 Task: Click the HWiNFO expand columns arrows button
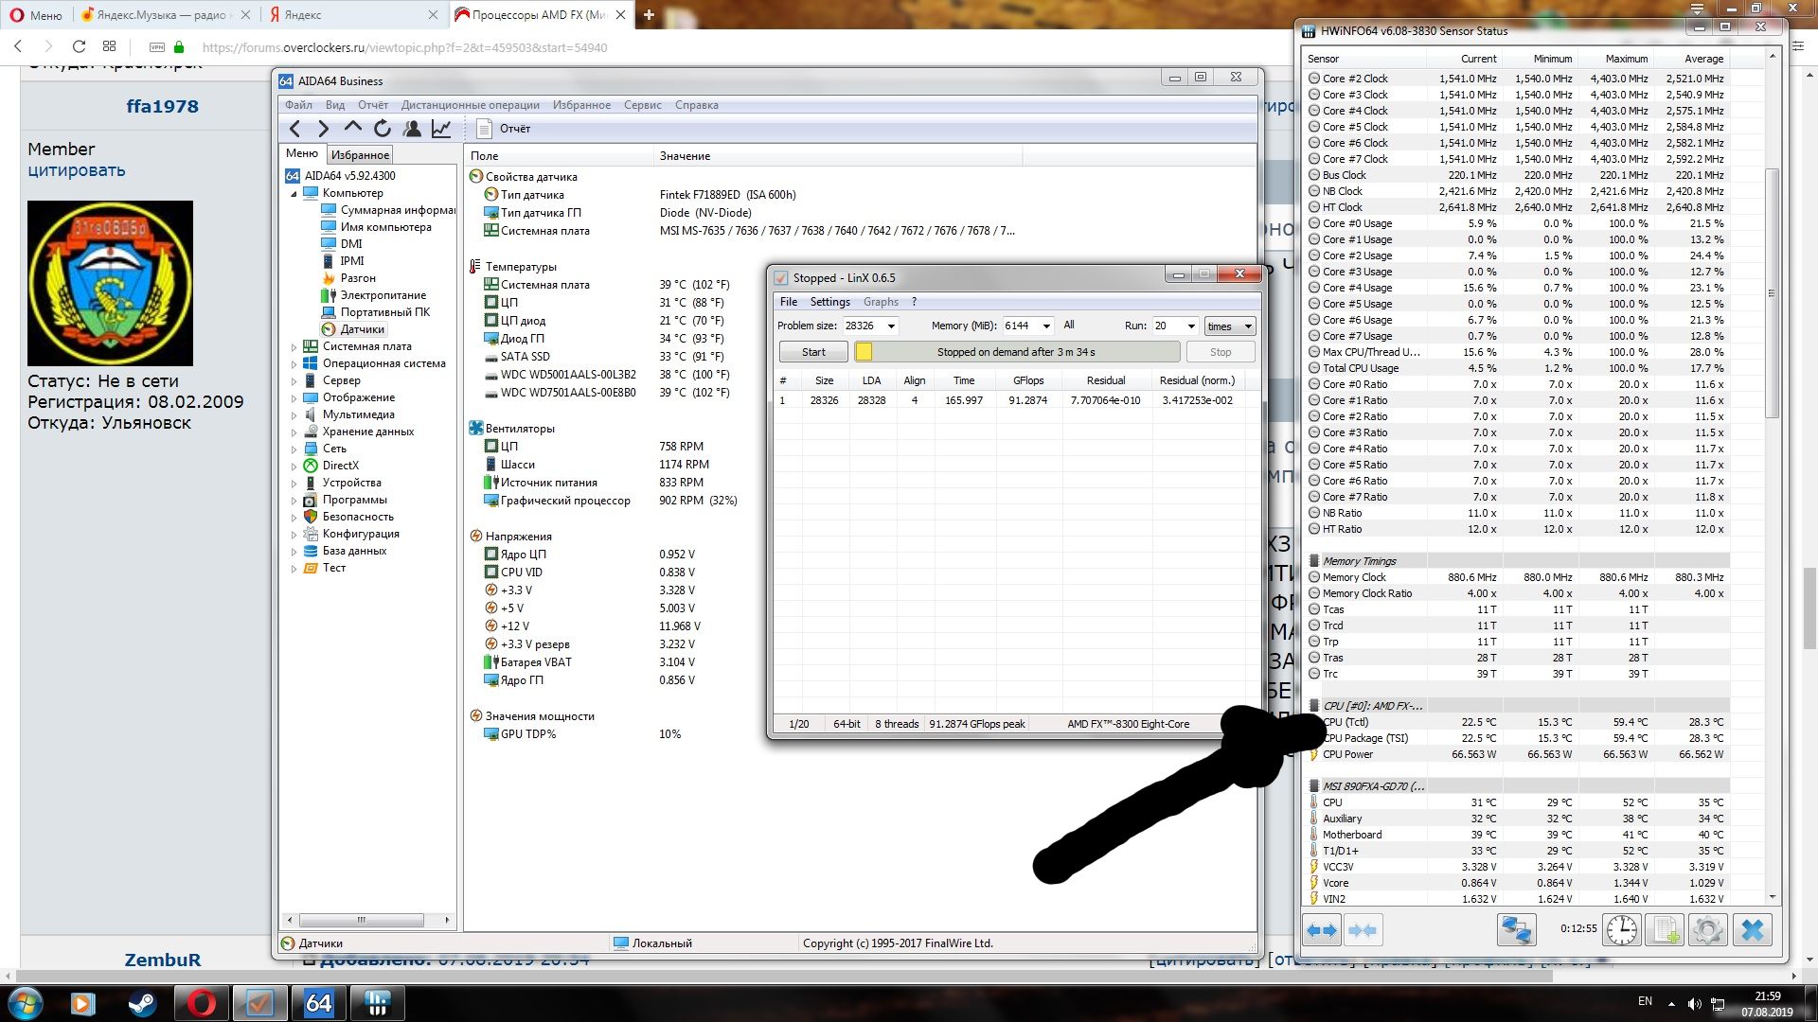tap(1322, 930)
